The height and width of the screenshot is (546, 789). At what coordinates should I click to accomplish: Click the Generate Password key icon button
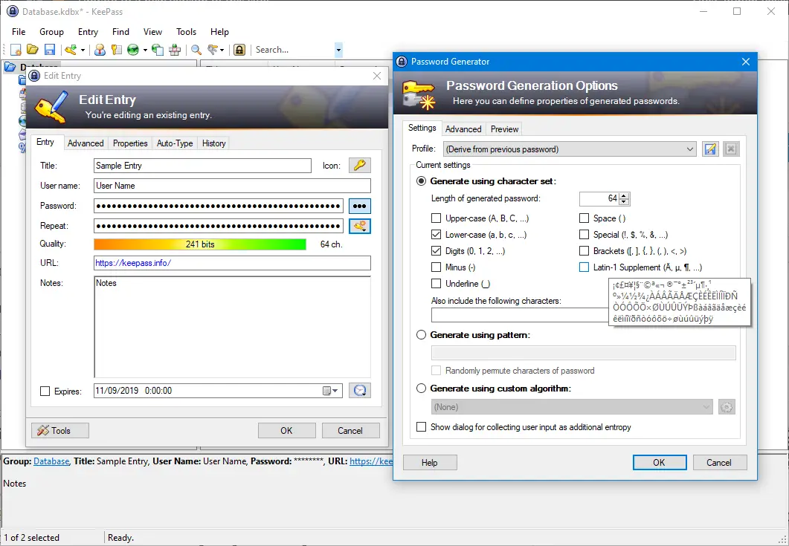pyautogui.click(x=359, y=226)
